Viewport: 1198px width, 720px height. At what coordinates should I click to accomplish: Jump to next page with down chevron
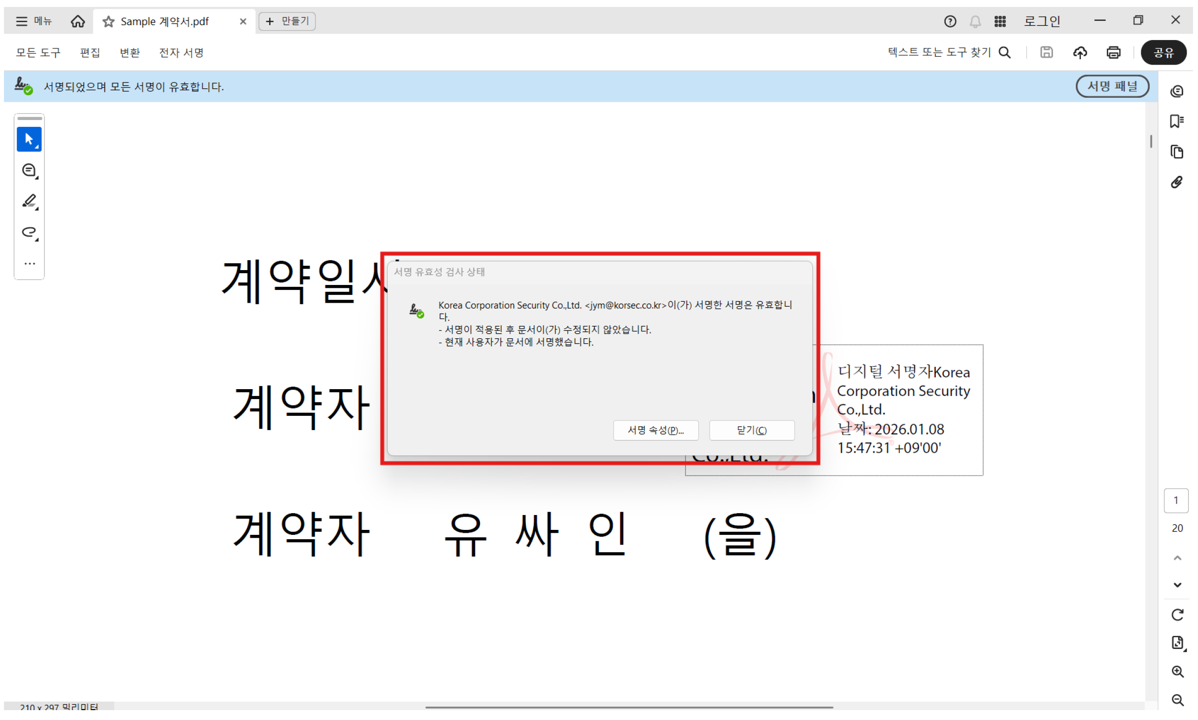(x=1177, y=585)
